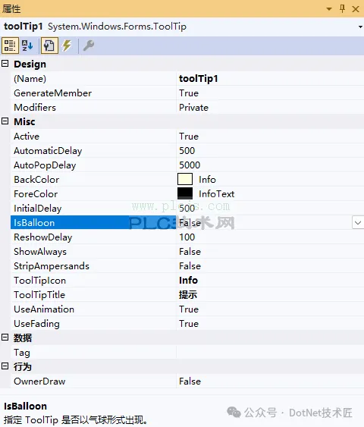Collapse the 行为 category
The height and width of the screenshot is (427, 364).
[x=5, y=366]
